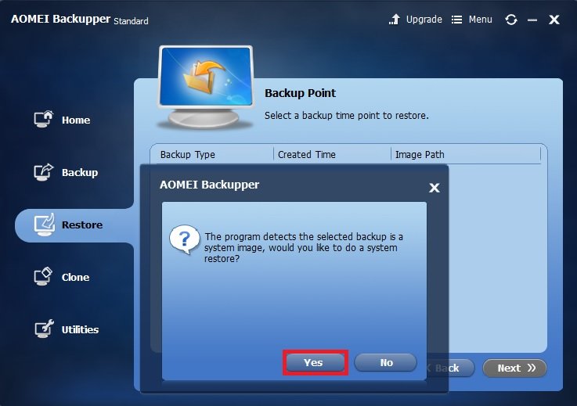
Task: Click the 'AOMEI Backupper Standard' app title
Action: [80, 20]
